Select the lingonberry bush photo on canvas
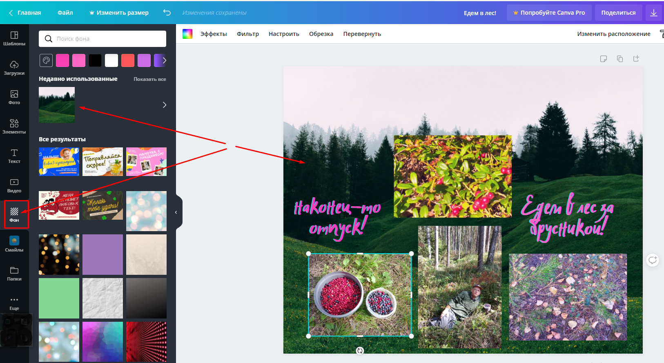The width and height of the screenshot is (664, 363). coord(452,176)
